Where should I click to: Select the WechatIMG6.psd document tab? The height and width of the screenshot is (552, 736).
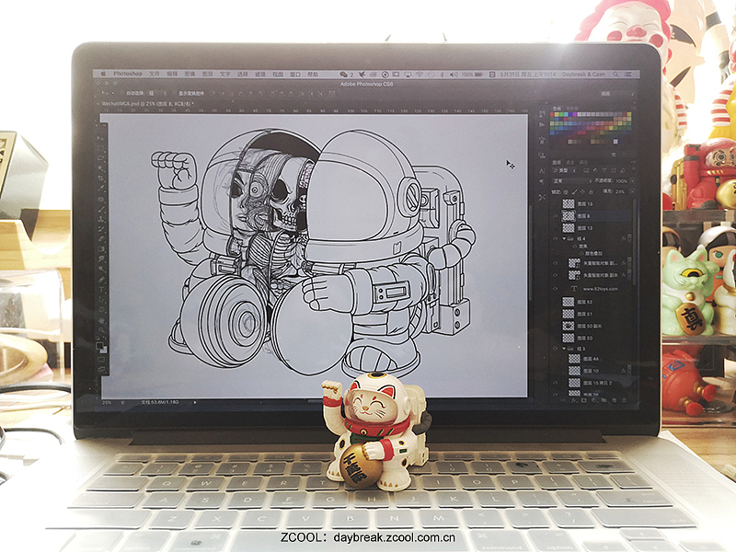[x=148, y=104]
